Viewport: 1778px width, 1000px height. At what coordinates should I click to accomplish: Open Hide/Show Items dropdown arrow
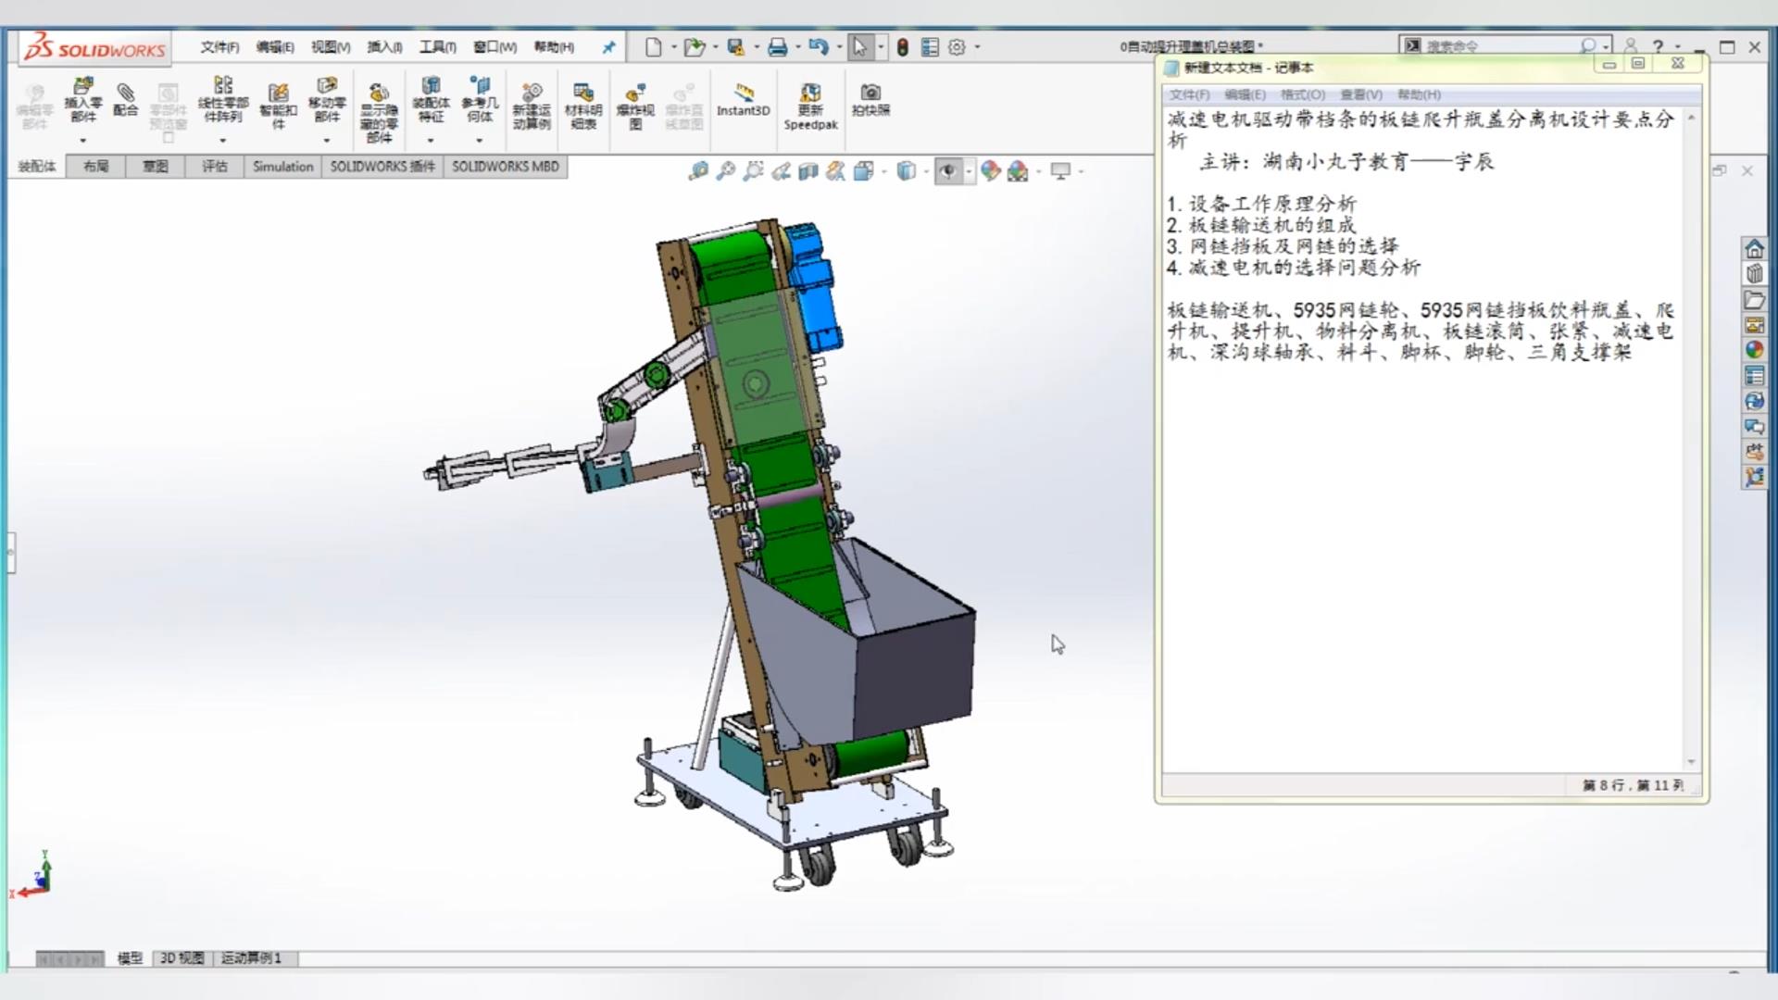969,171
